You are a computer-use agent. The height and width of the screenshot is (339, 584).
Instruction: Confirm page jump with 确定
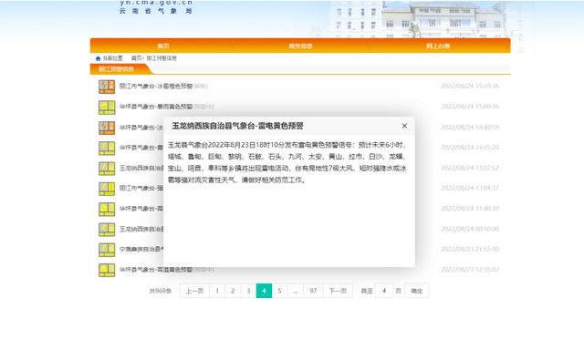[x=417, y=291]
